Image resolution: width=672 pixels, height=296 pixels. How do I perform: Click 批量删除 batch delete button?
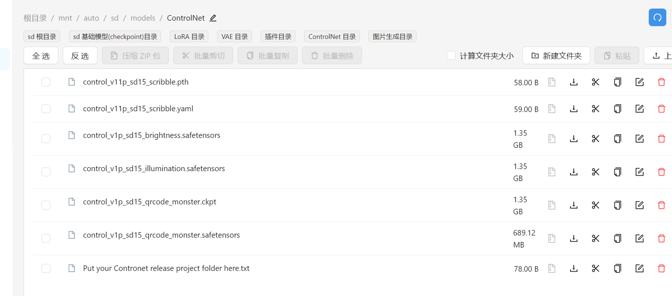[332, 56]
